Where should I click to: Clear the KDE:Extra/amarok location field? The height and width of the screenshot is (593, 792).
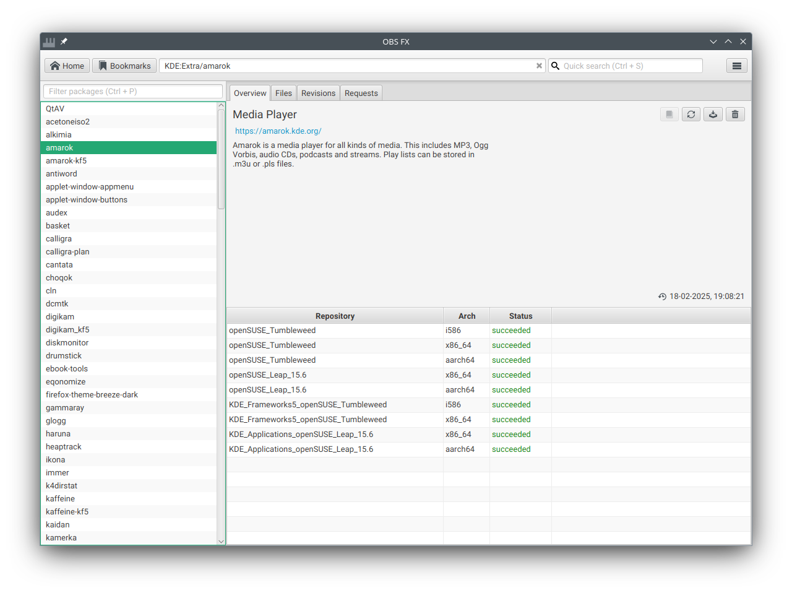pos(539,66)
